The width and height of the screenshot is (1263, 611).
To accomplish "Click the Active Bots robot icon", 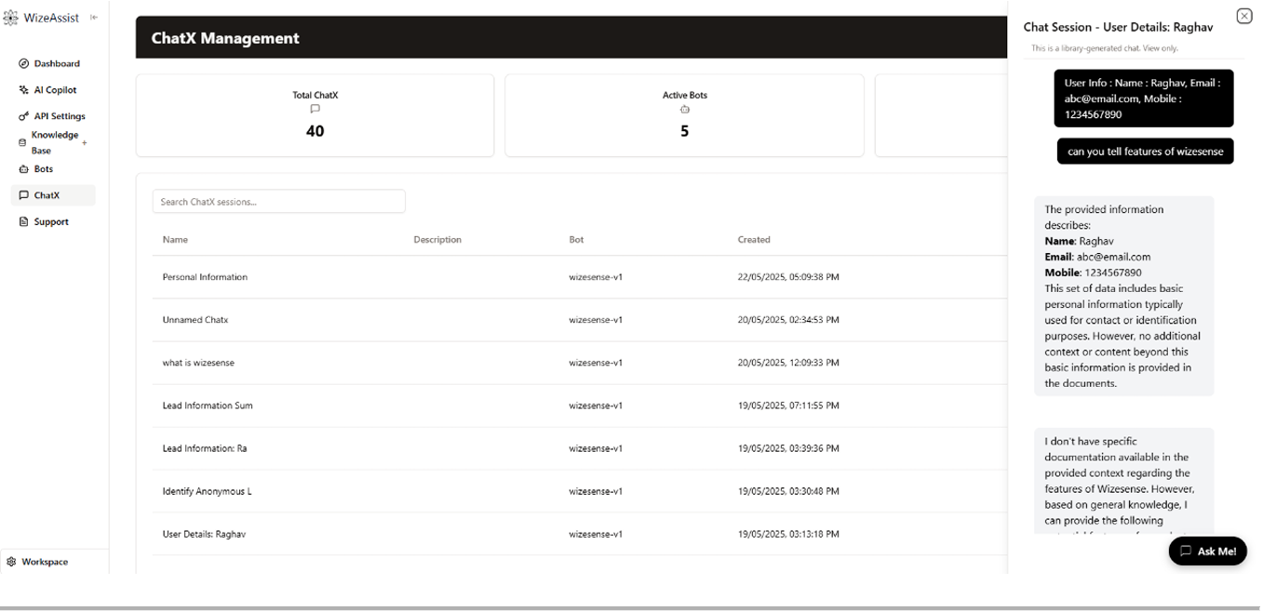I will tap(684, 109).
